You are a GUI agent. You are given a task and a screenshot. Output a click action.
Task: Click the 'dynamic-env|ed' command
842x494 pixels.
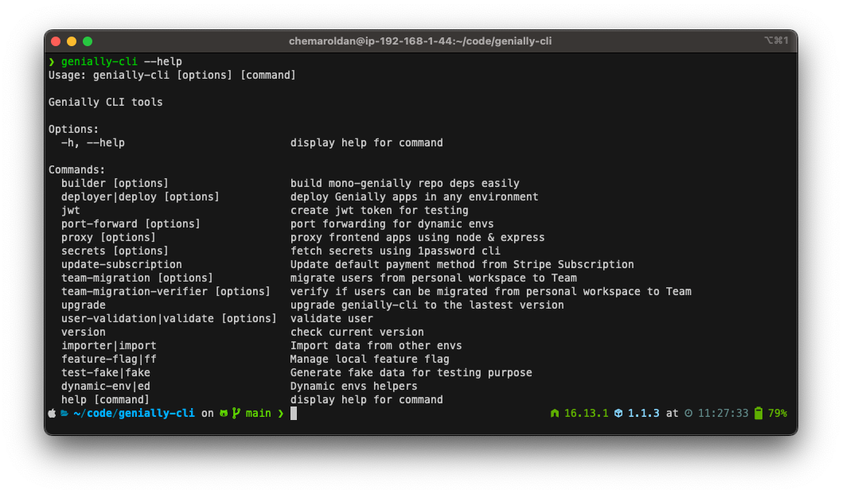(x=105, y=386)
